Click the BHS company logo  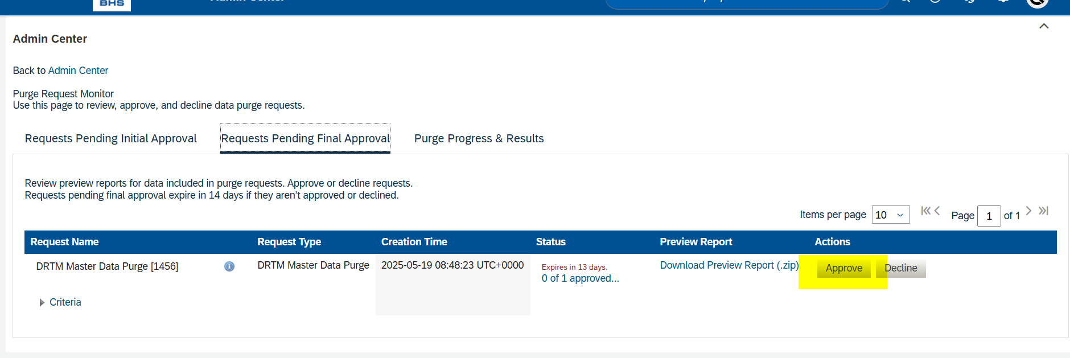point(112,4)
